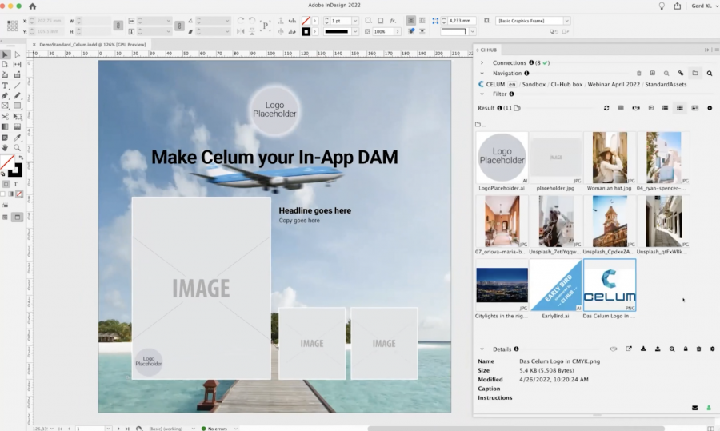Select the Page tool
The width and height of the screenshot is (720, 431).
(5, 64)
